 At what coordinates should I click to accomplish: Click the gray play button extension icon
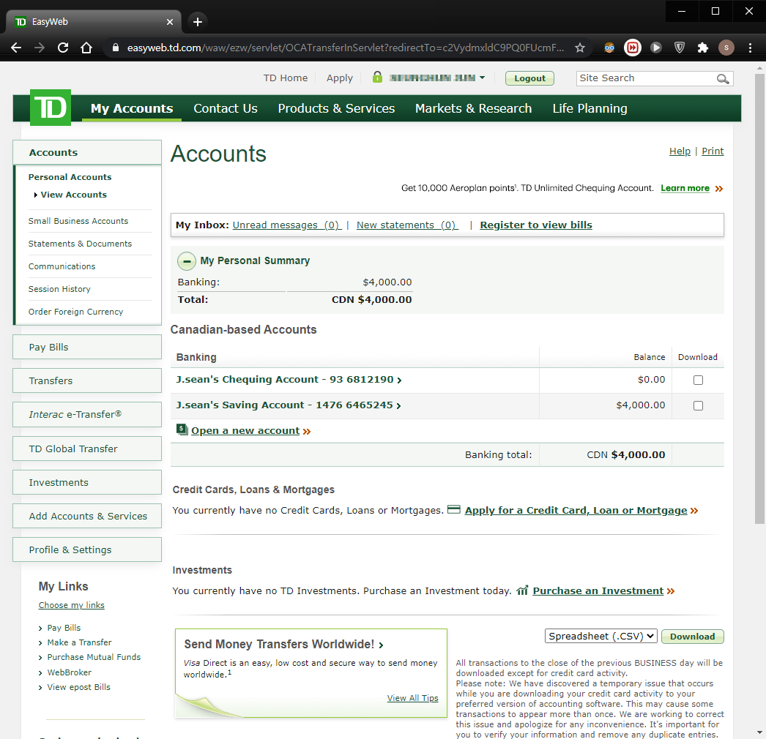(656, 48)
